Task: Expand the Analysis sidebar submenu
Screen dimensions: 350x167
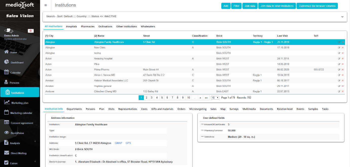Action: point(35,141)
